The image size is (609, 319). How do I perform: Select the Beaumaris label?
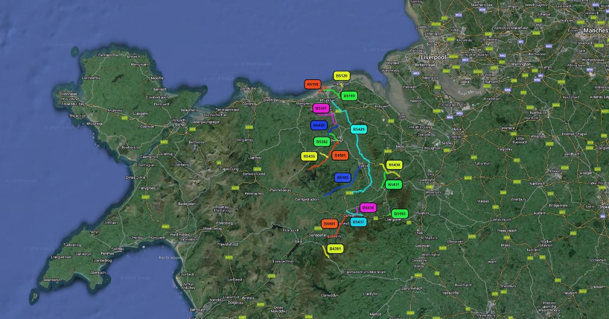[189, 110]
